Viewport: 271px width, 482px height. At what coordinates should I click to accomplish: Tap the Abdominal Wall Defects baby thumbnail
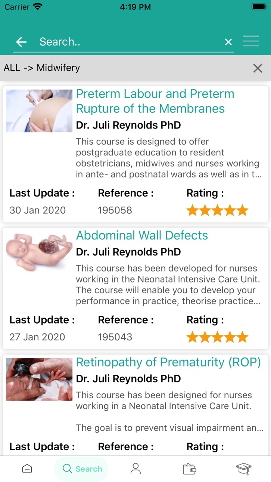(x=39, y=252)
